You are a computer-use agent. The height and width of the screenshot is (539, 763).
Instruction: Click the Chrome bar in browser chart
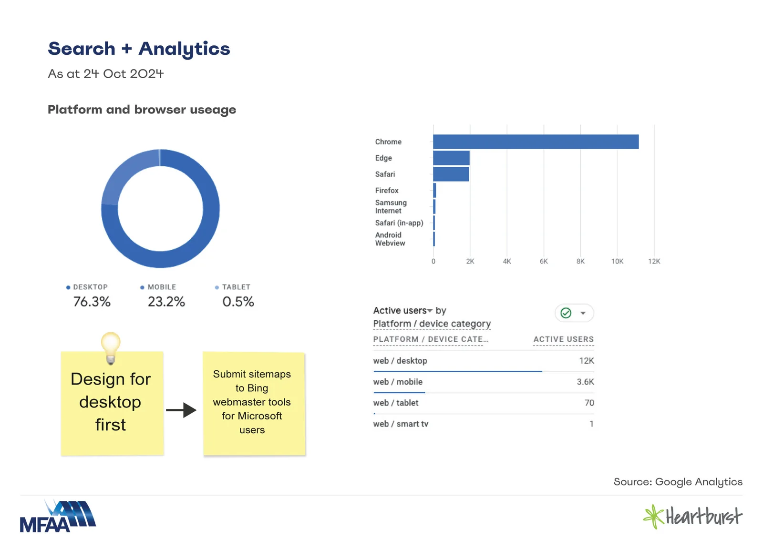[x=536, y=142]
